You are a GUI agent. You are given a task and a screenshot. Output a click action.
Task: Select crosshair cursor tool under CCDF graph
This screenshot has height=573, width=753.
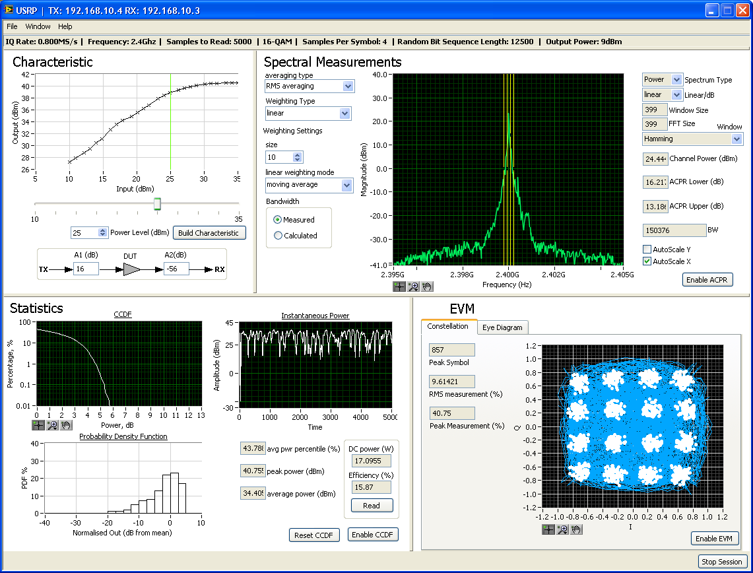(x=38, y=425)
